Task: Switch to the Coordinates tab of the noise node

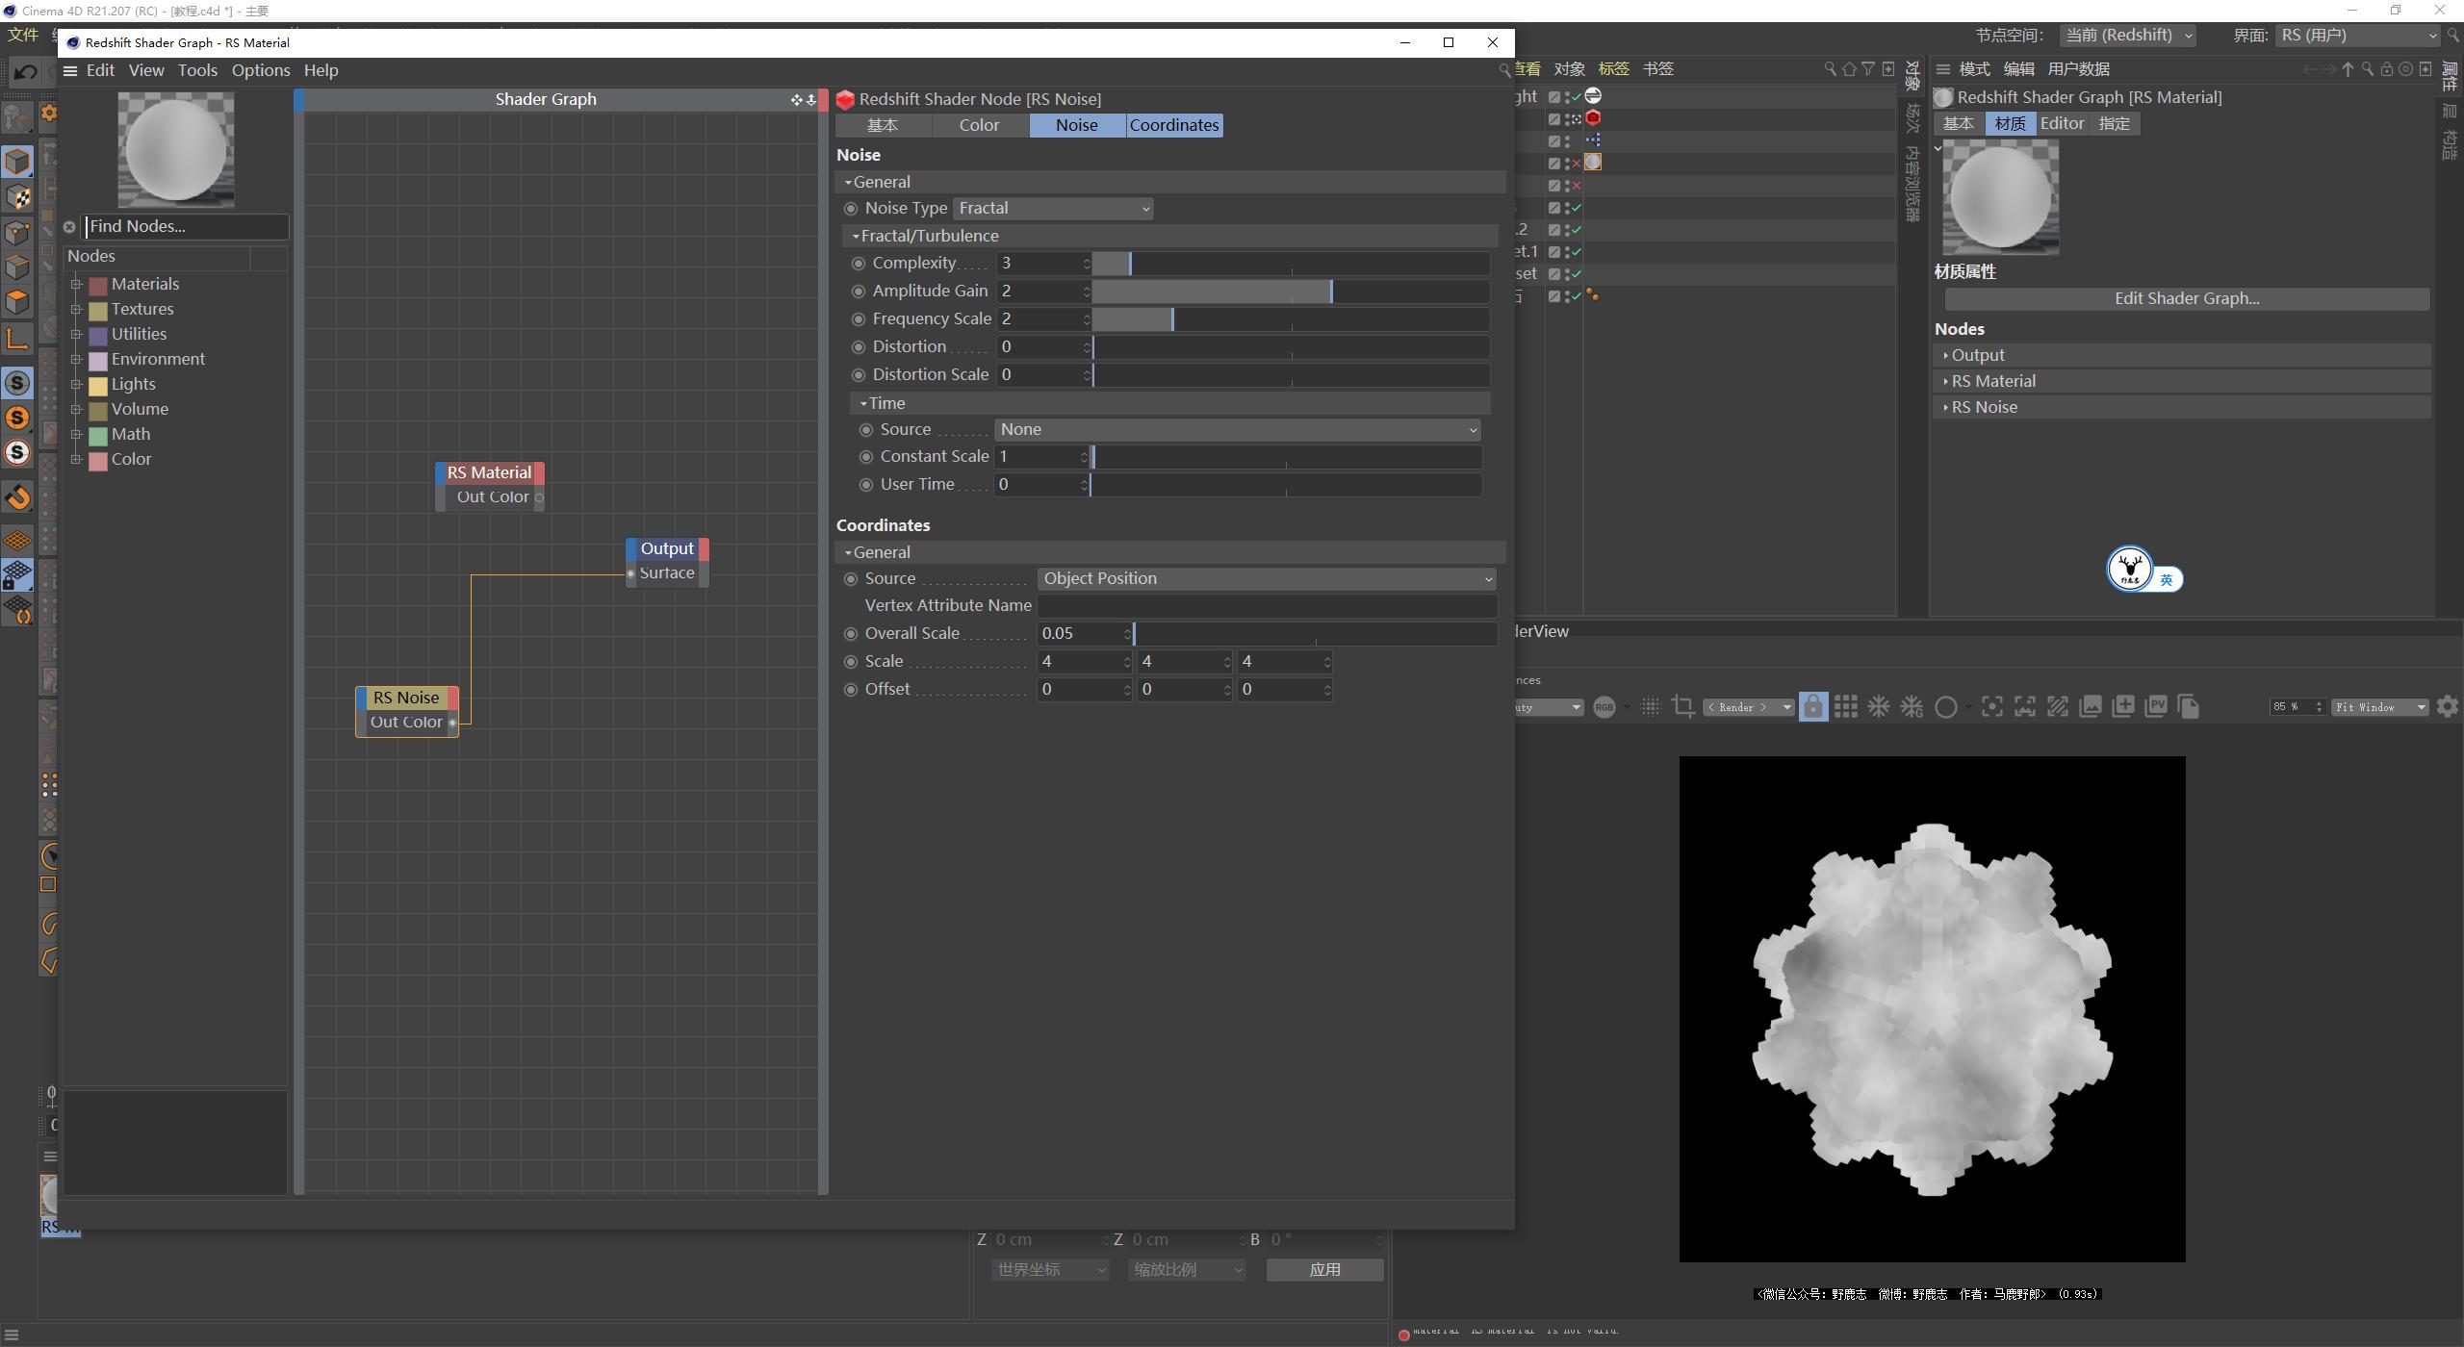Action: pyautogui.click(x=1173, y=125)
